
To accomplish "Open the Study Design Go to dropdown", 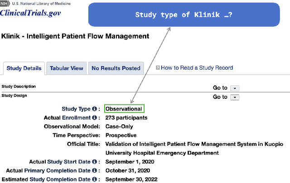I will click(x=235, y=97).
